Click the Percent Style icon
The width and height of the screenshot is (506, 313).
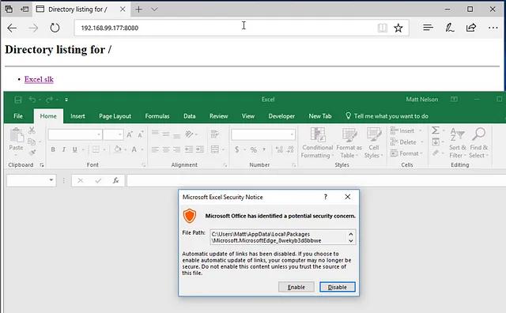tap(254, 149)
